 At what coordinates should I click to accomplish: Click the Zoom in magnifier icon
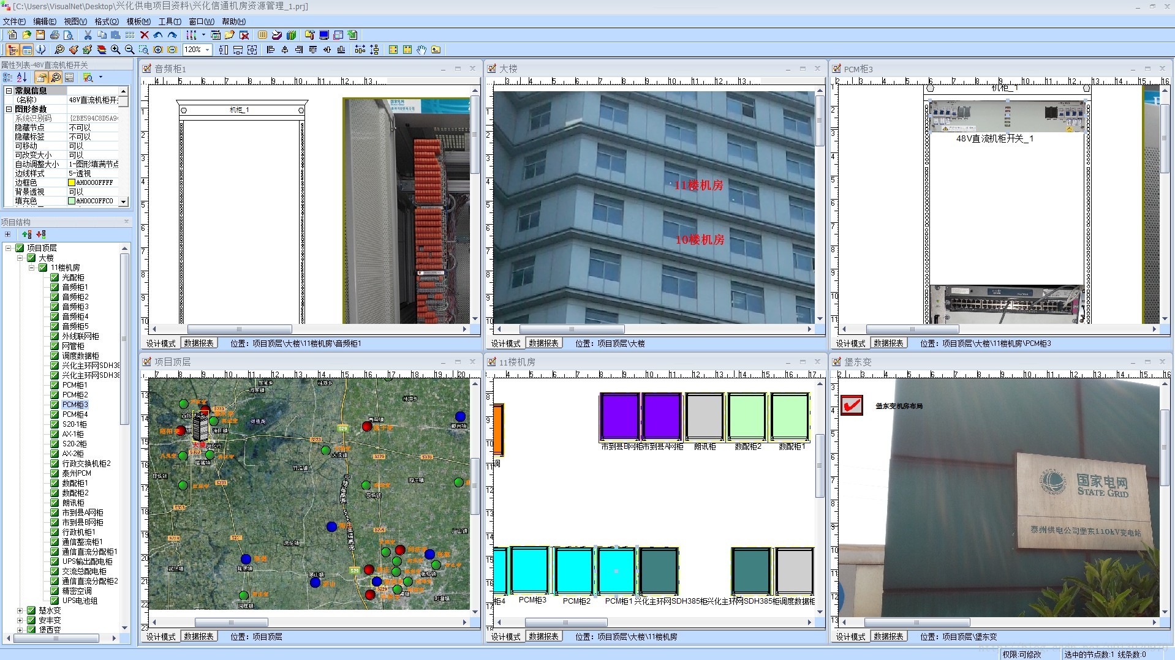(116, 50)
